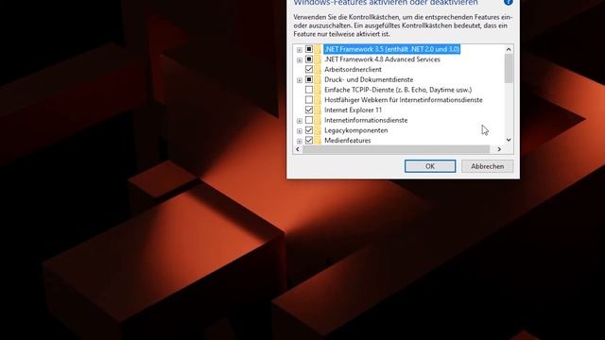Uncheck the Arbeitsordnerclient checkbox
The width and height of the screenshot is (605, 340).
pyautogui.click(x=309, y=69)
